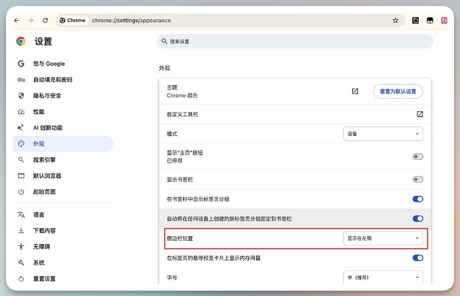Viewport: 460px width, 296px height.
Task: Click the sparkle icon for AI 创新功能
Action: [x=21, y=127]
